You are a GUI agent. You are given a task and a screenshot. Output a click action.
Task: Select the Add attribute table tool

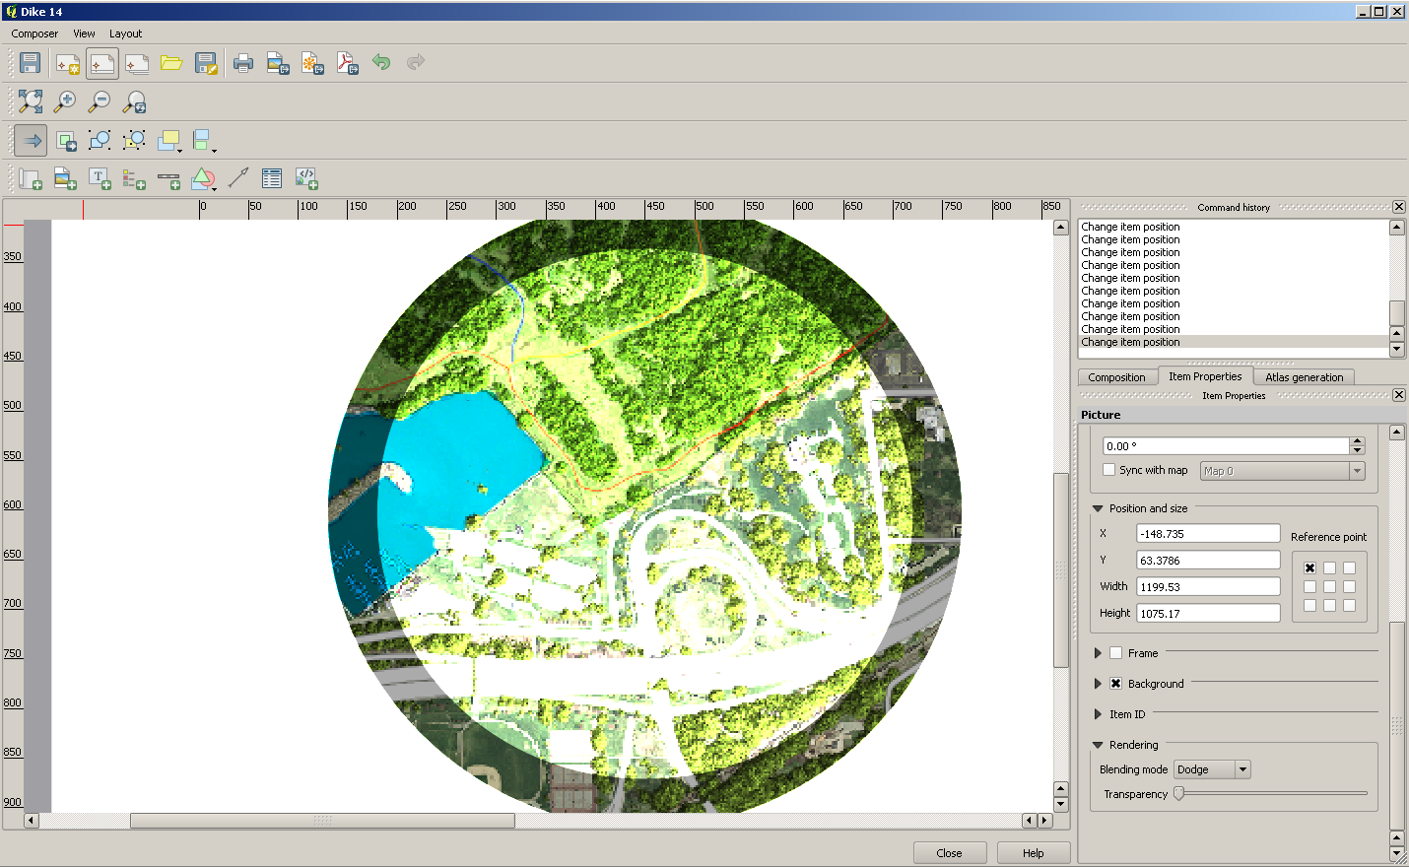[272, 178]
